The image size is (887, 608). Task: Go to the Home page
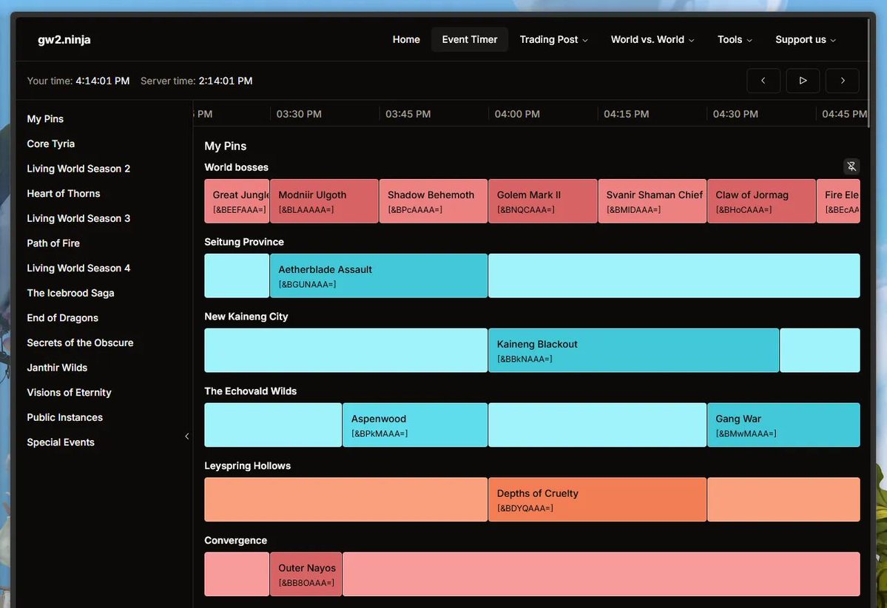[x=406, y=40]
